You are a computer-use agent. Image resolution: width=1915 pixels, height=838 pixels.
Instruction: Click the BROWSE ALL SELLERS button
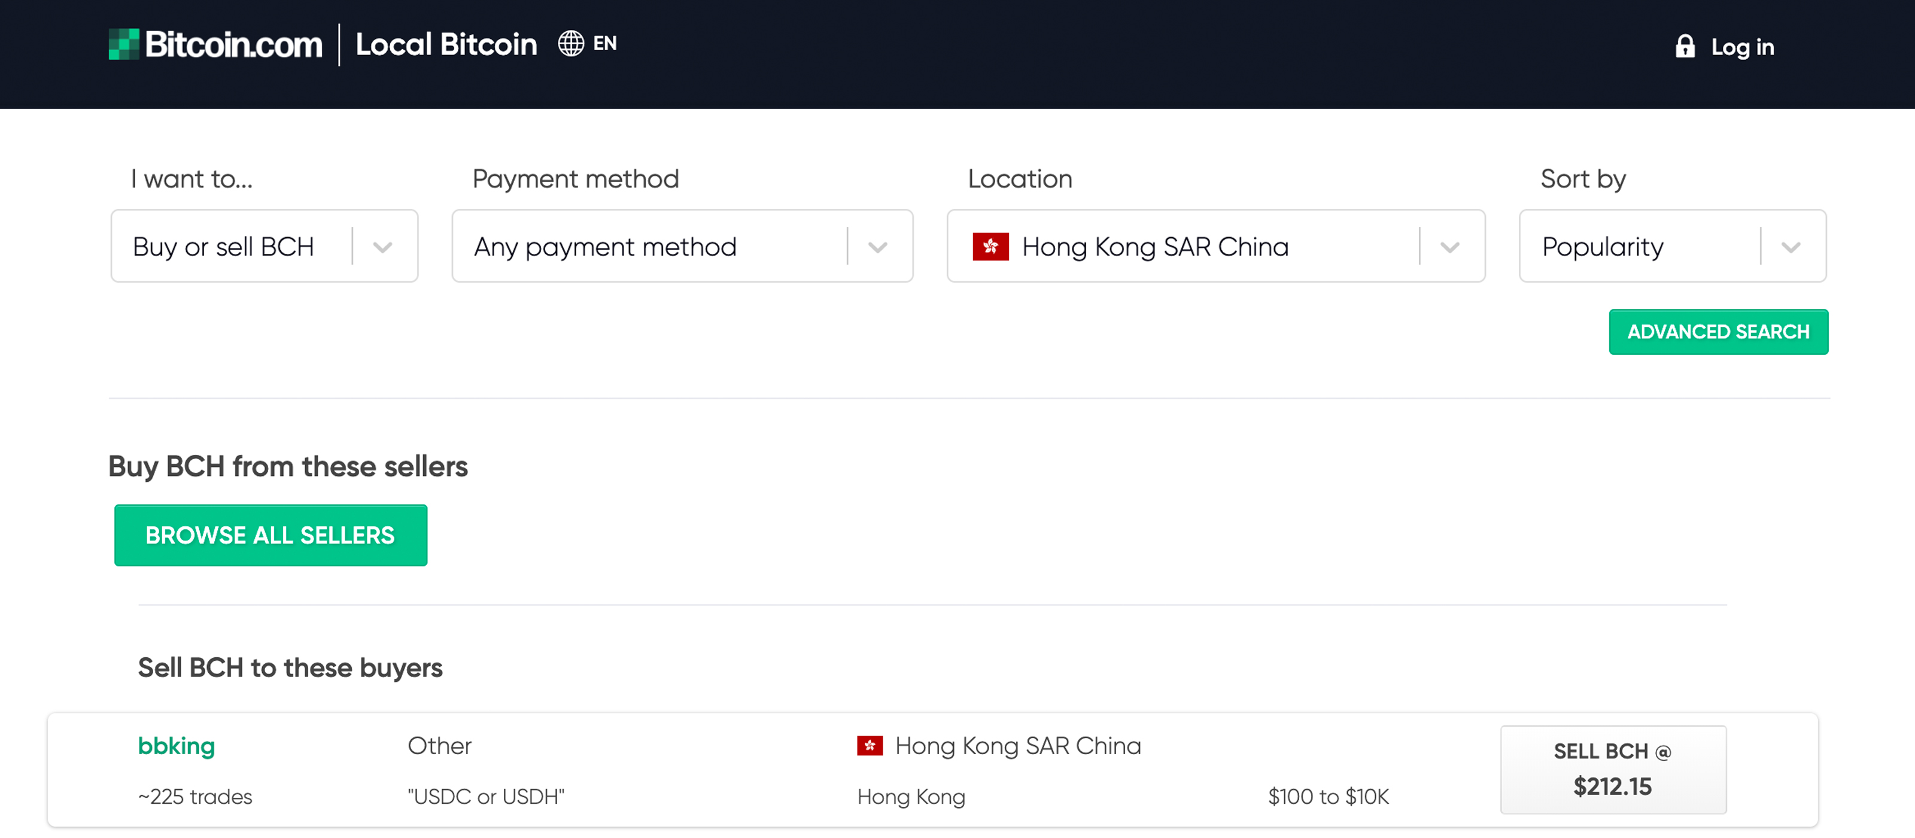[270, 535]
